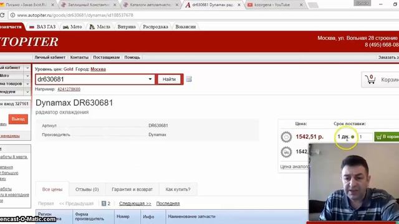Image resolution: width=399 pixels, height=224 pixels.
Task: Click the second delivery icon below the first price
Action: point(286,152)
